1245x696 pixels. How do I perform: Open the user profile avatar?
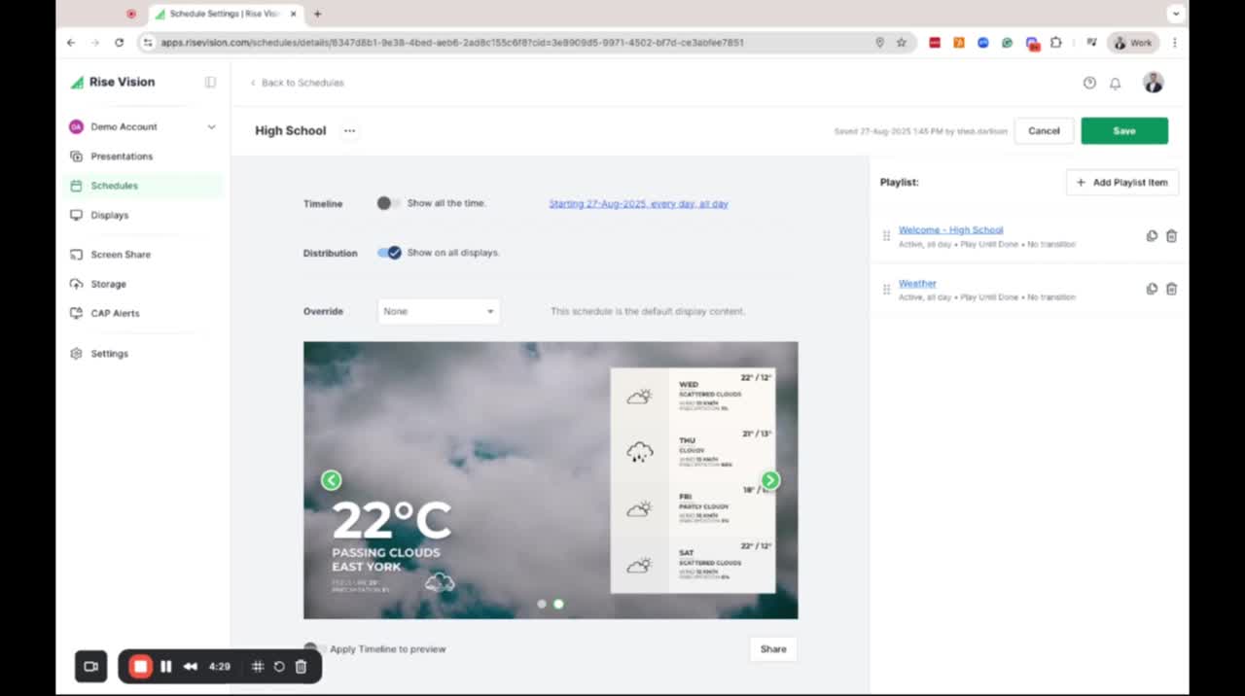click(1154, 84)
